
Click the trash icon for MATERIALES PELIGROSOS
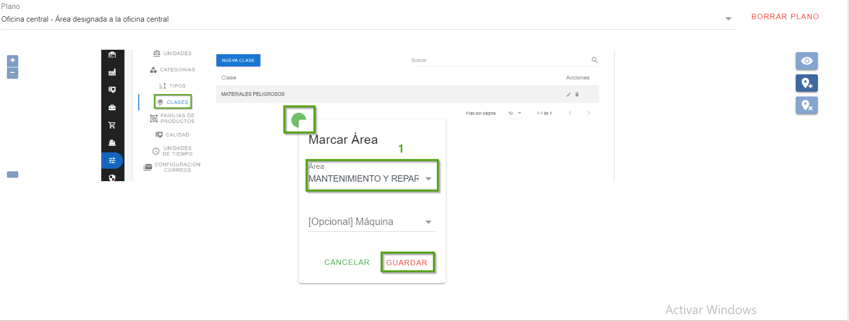click(x=577, y=95)
